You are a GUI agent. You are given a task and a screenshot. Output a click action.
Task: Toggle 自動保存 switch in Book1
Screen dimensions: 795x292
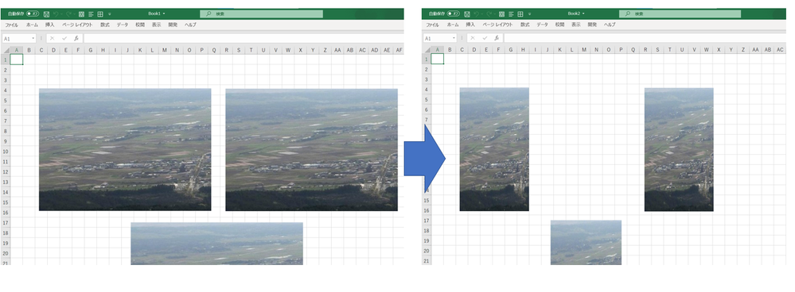click(x=33, y=14)
